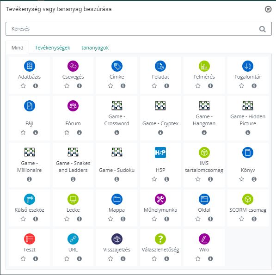Close the activity chooser dialog

(x=268, y=9)
